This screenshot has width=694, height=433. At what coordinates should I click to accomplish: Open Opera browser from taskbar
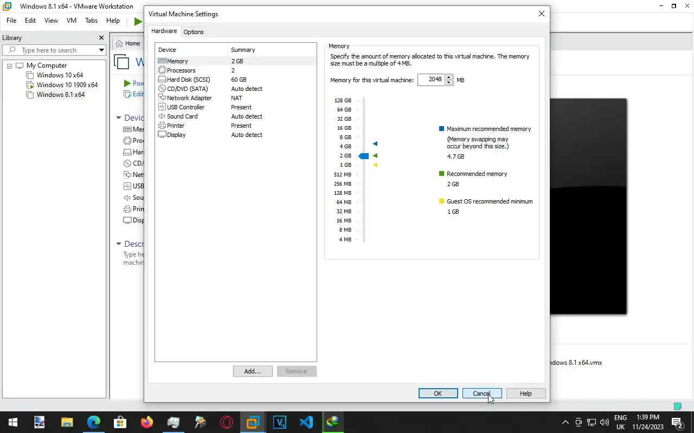click(x=227, y=422)
